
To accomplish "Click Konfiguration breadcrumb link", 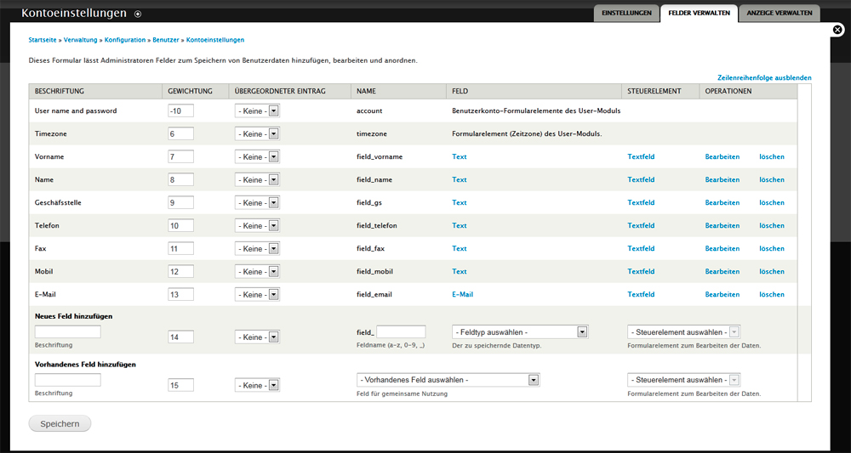I will [x=125, y=40].
